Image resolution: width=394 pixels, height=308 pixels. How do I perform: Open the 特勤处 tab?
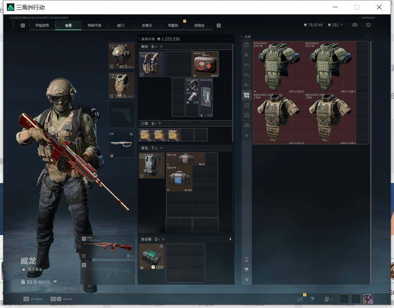tap(173, 25)
